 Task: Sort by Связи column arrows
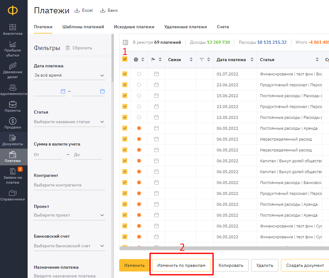click(191, 60)
